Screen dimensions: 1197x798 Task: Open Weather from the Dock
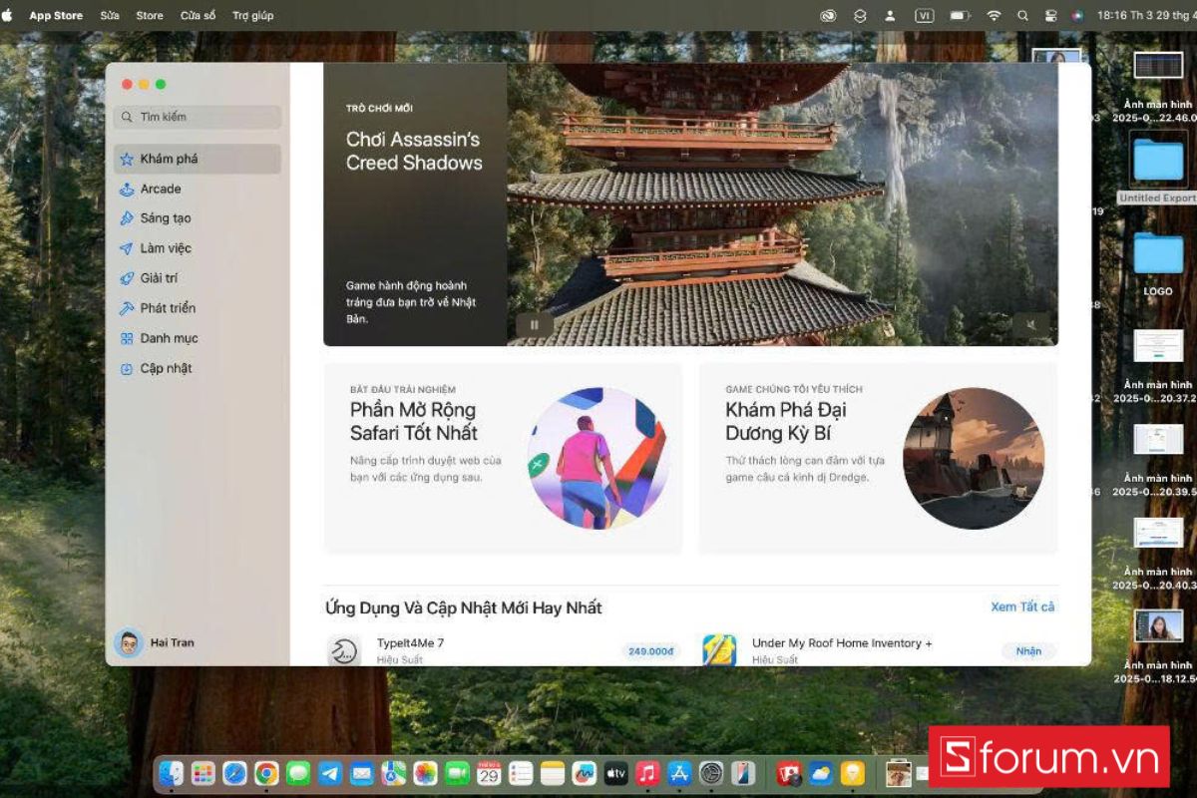point(821,773)
